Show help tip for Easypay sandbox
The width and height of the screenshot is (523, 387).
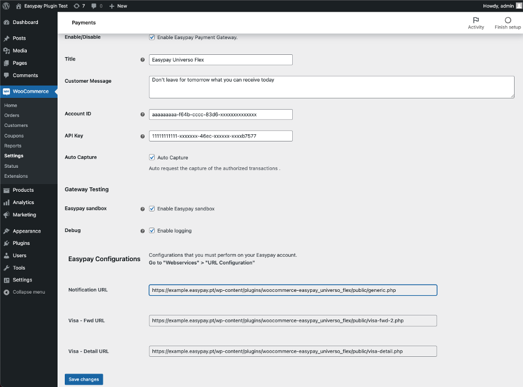tap(142, 209)
